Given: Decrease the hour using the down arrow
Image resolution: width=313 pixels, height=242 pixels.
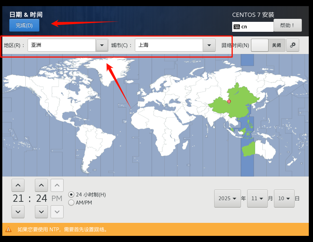Looking at the screenshot, I should pyautogui.click(x=18, y=212).
